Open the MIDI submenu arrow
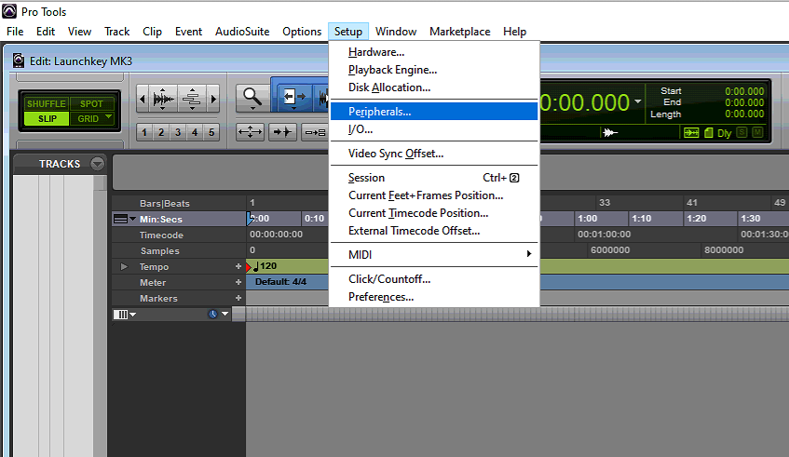The height and width of the screenshot is (457, 789). (529, 254)
